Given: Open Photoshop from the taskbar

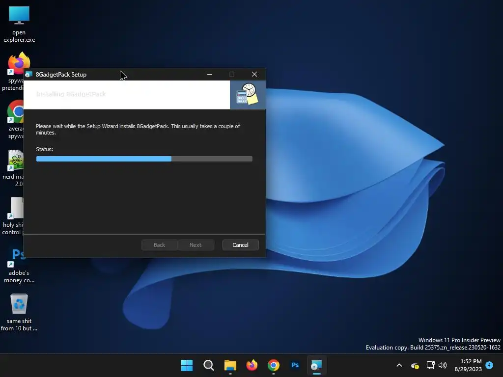Looking at the screenshot, I should point(295,365).
